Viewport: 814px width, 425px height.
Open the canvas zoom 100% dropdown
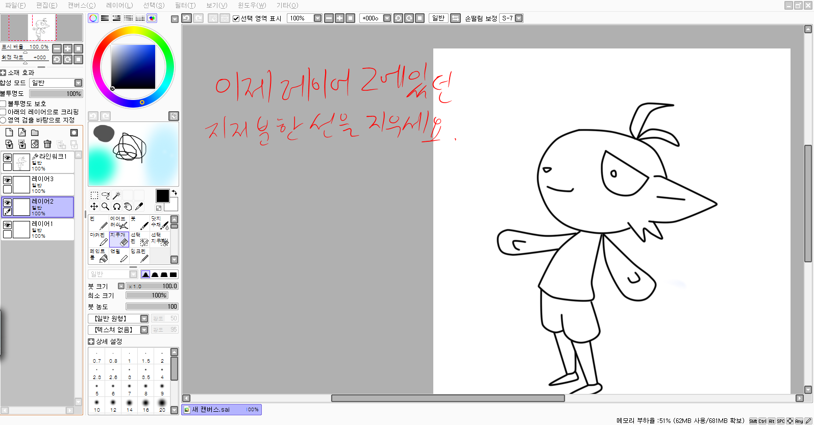click(x=317, y=18)
